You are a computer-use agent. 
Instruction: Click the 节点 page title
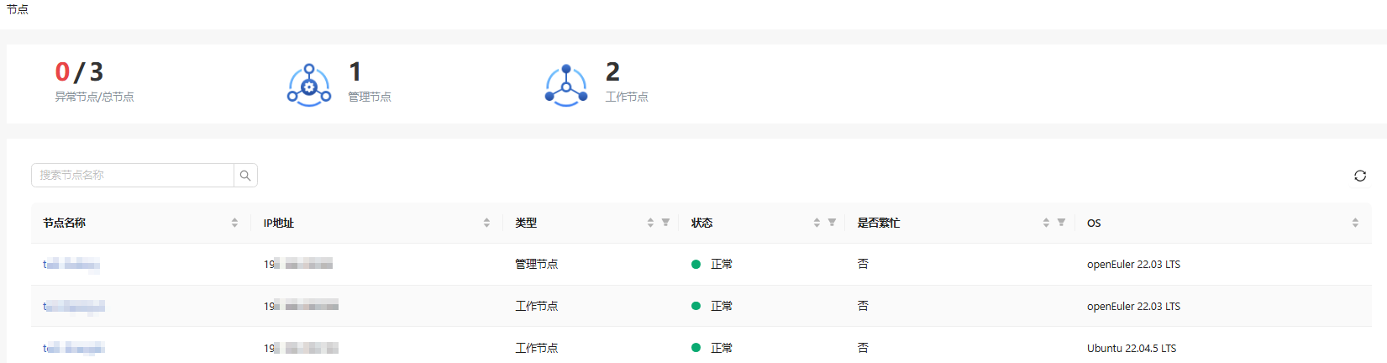click(x=18, y=9)
